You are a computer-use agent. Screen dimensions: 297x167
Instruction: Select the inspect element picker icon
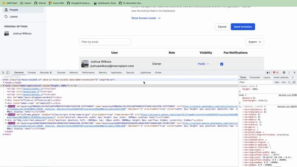click(x=3, y=72)
